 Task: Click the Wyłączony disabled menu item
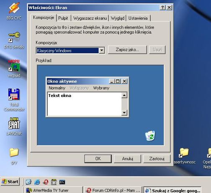tap(79, 88)
